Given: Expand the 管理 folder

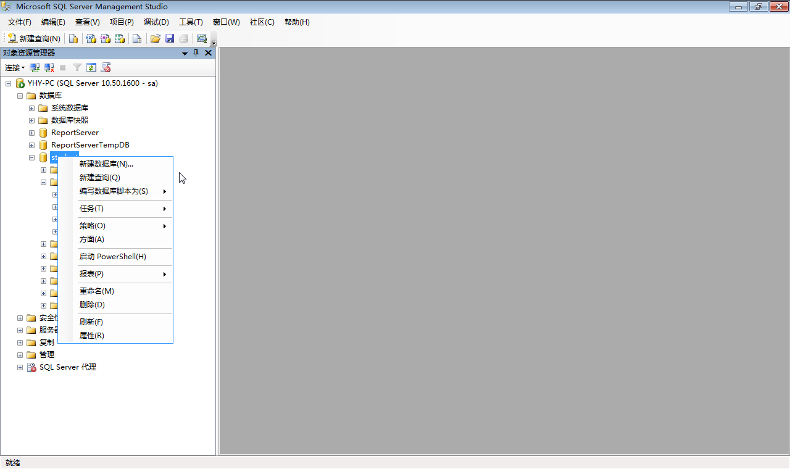Looking at the screenshot, I should [x=20, y=355].
